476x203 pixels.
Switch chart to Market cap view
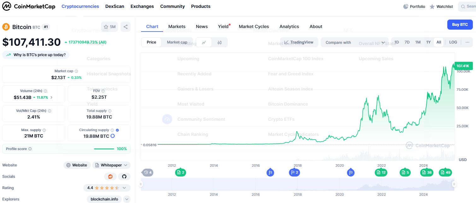coord(177,42)
